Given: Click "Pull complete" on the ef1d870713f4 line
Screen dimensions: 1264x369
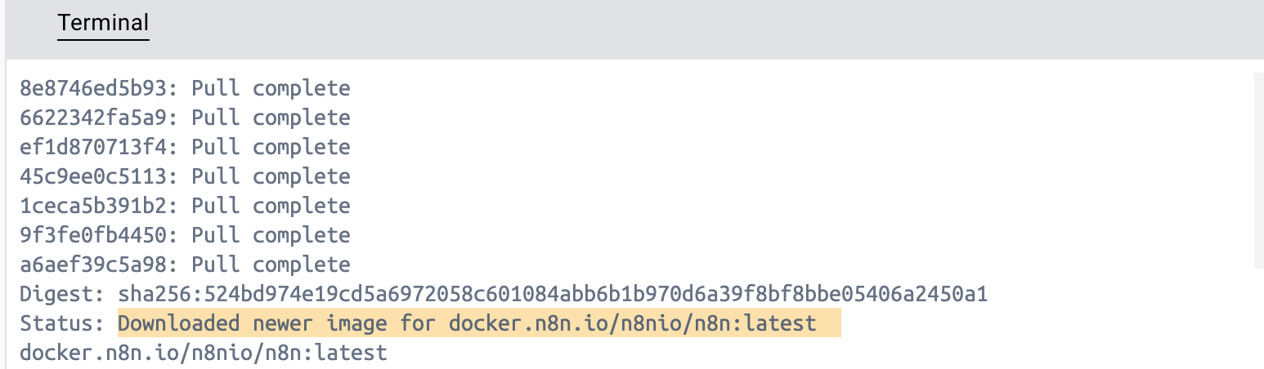Looking at the screenshot, I should (x=271, y=147).
